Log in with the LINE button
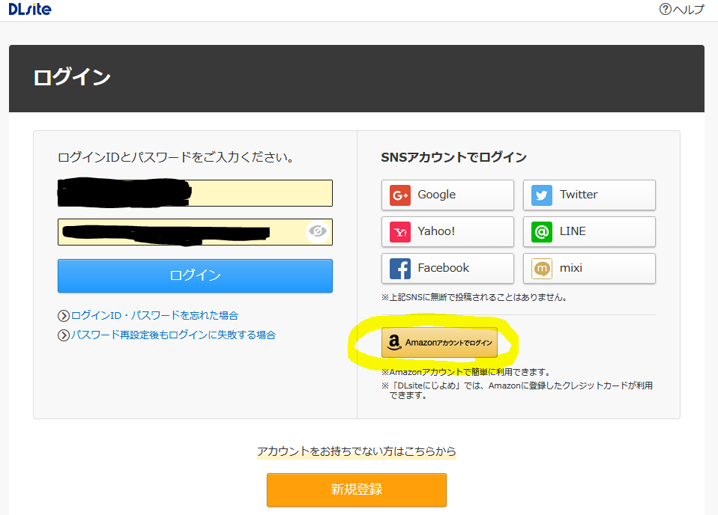Viewport: 718px width, 515px height. [x=589, y=231]
